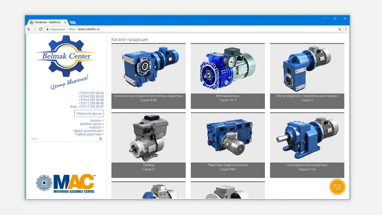The height and width of the screenshot is (215, 382).
Task: Open the Новости menu link
Action: click(96, 127)
